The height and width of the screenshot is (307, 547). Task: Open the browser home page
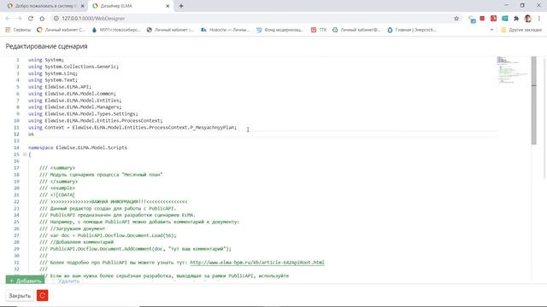[x=42, y=19]
